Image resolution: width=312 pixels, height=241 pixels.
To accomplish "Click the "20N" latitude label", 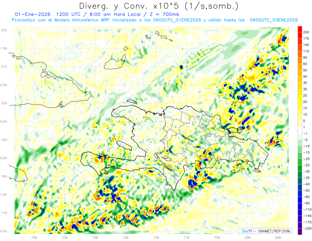I will click(x=4, y=103).
